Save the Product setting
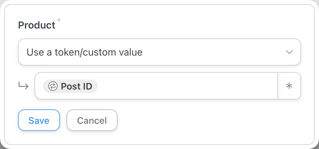Screen dimensions: 319x149 (39, 120)
